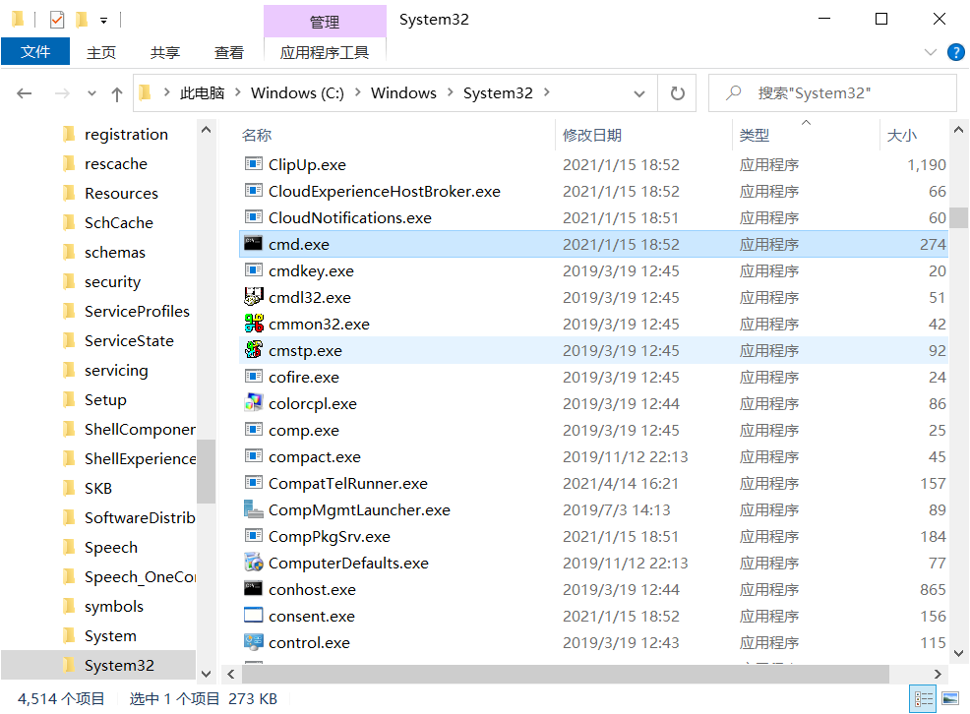Open the address bar history dropdown
The height and width of the screenshot is (714, 970).
639,93
